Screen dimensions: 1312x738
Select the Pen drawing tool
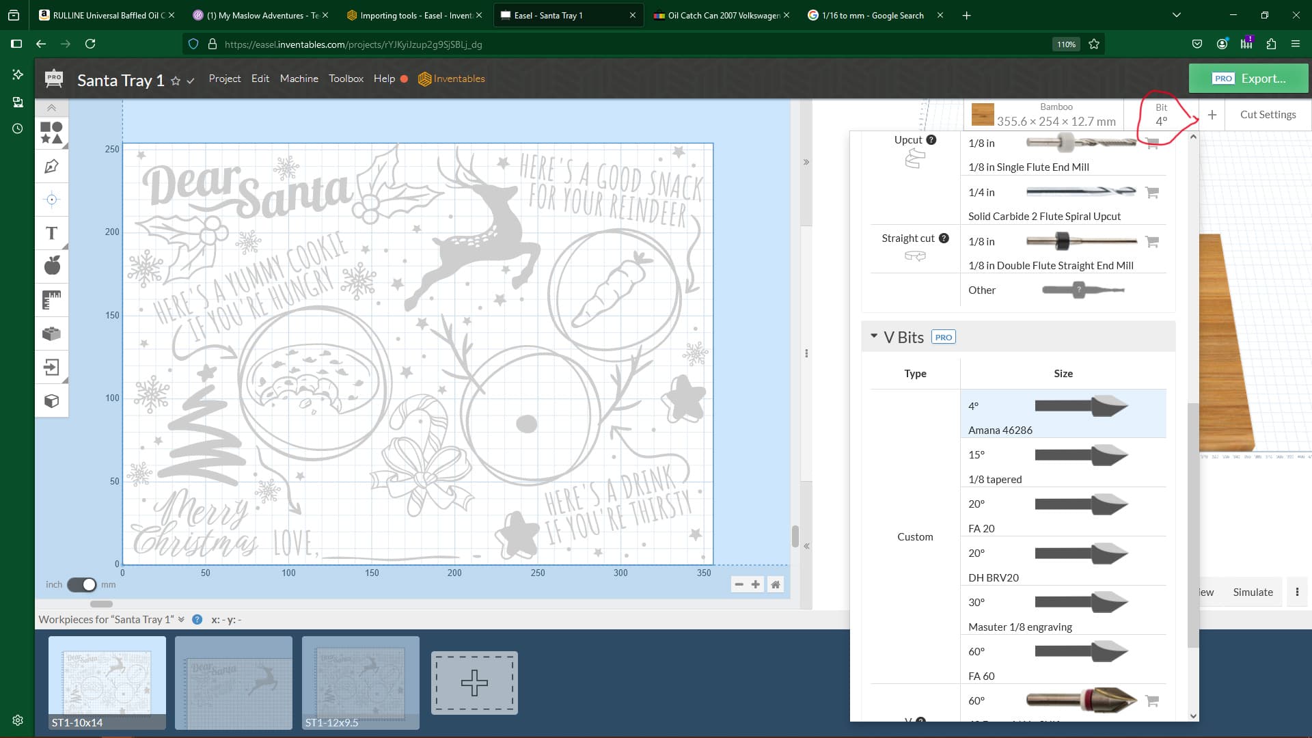tap(51, 166)
